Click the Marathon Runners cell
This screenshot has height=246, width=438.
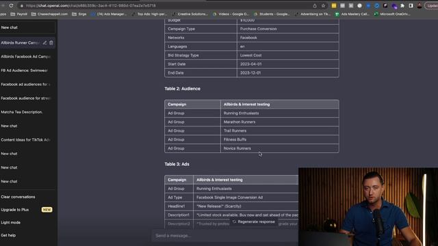[x=280, y=122]
